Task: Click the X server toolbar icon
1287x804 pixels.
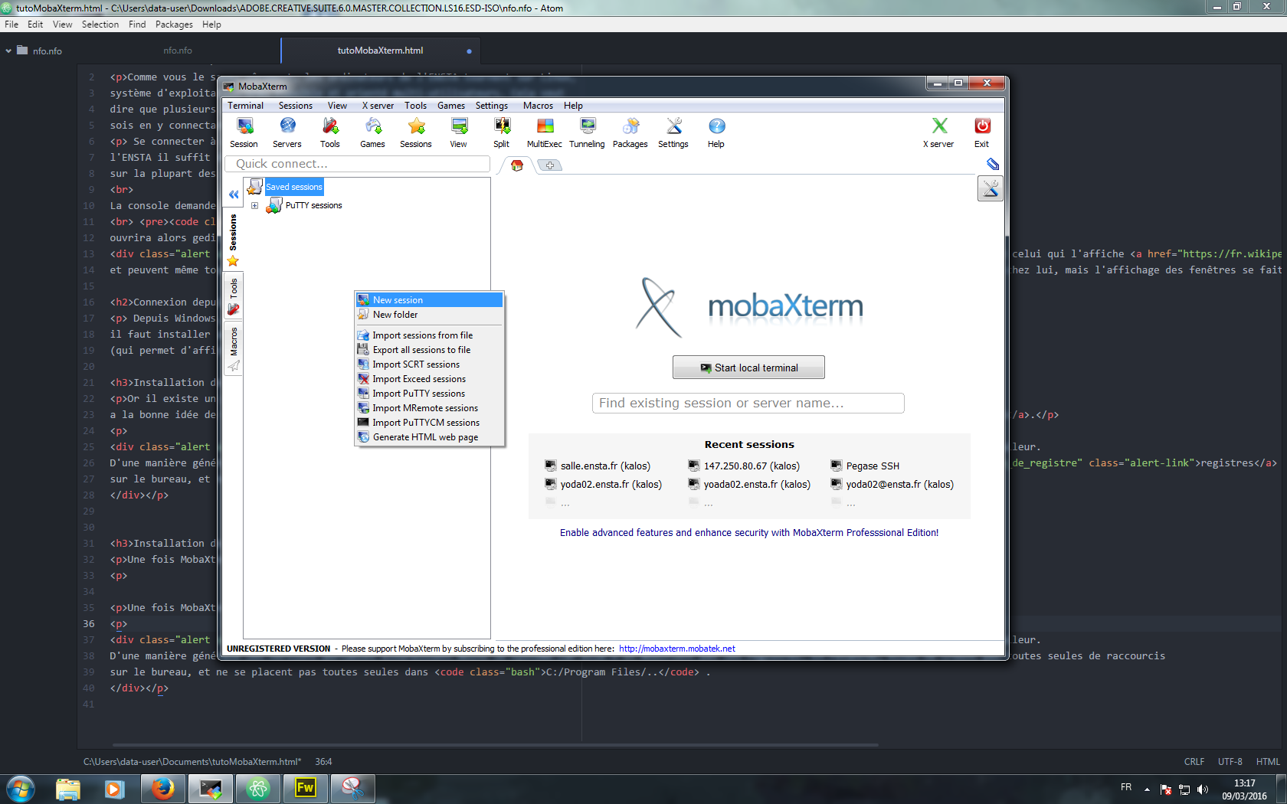Action: click(938, 132)
